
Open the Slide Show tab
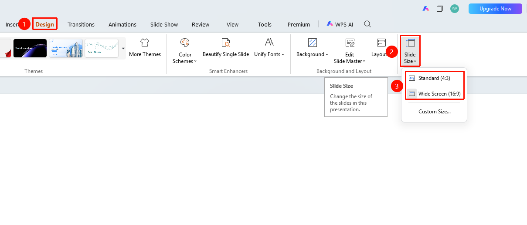(164, 24)
